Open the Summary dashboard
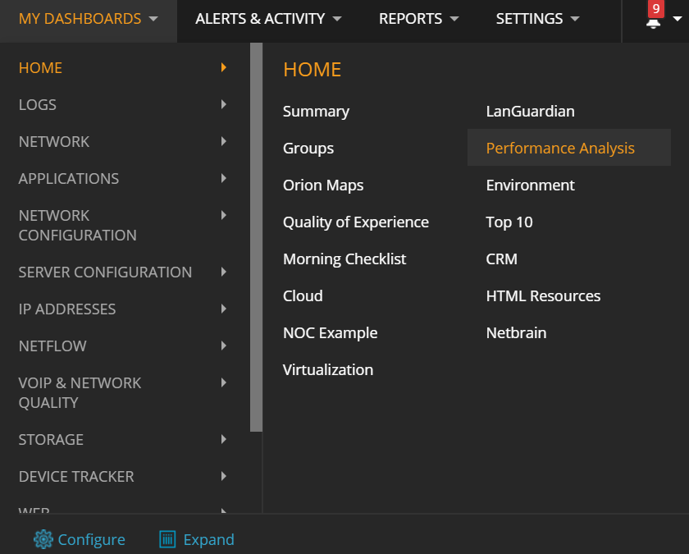689x554 pixels. 316,112
